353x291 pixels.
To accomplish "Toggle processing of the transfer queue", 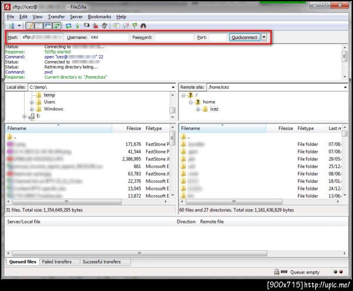I will coord(78,26).
